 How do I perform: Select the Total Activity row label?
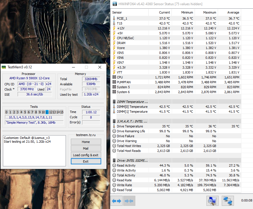(126, 175)
